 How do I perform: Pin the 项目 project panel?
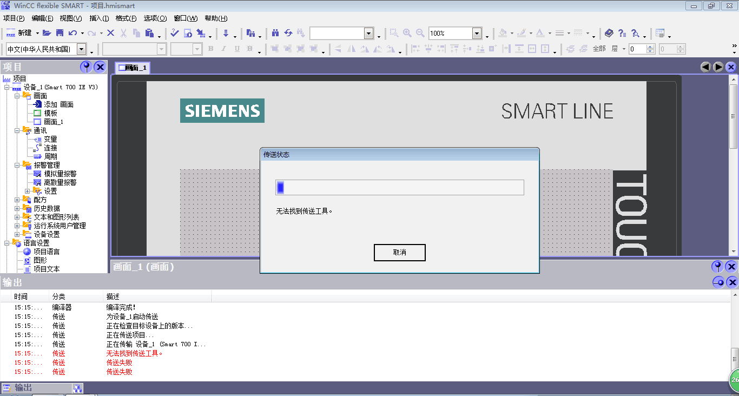pyautogui.click(x=86, y=67)
